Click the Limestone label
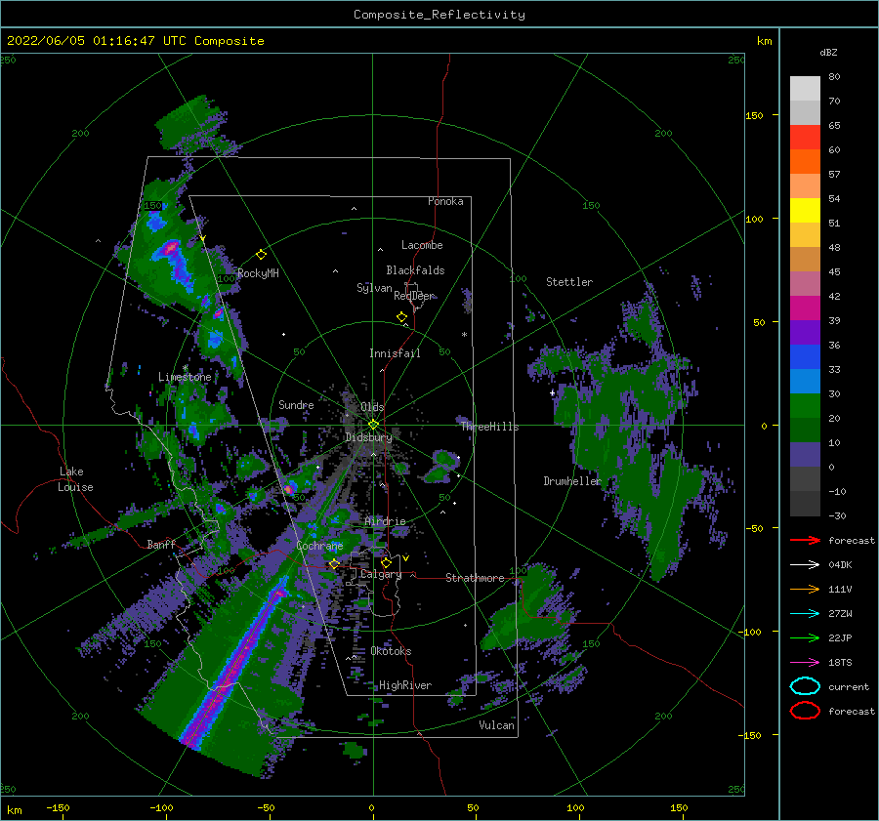Image resolution: width=879 pixels, height=821 pixels. 185,377
